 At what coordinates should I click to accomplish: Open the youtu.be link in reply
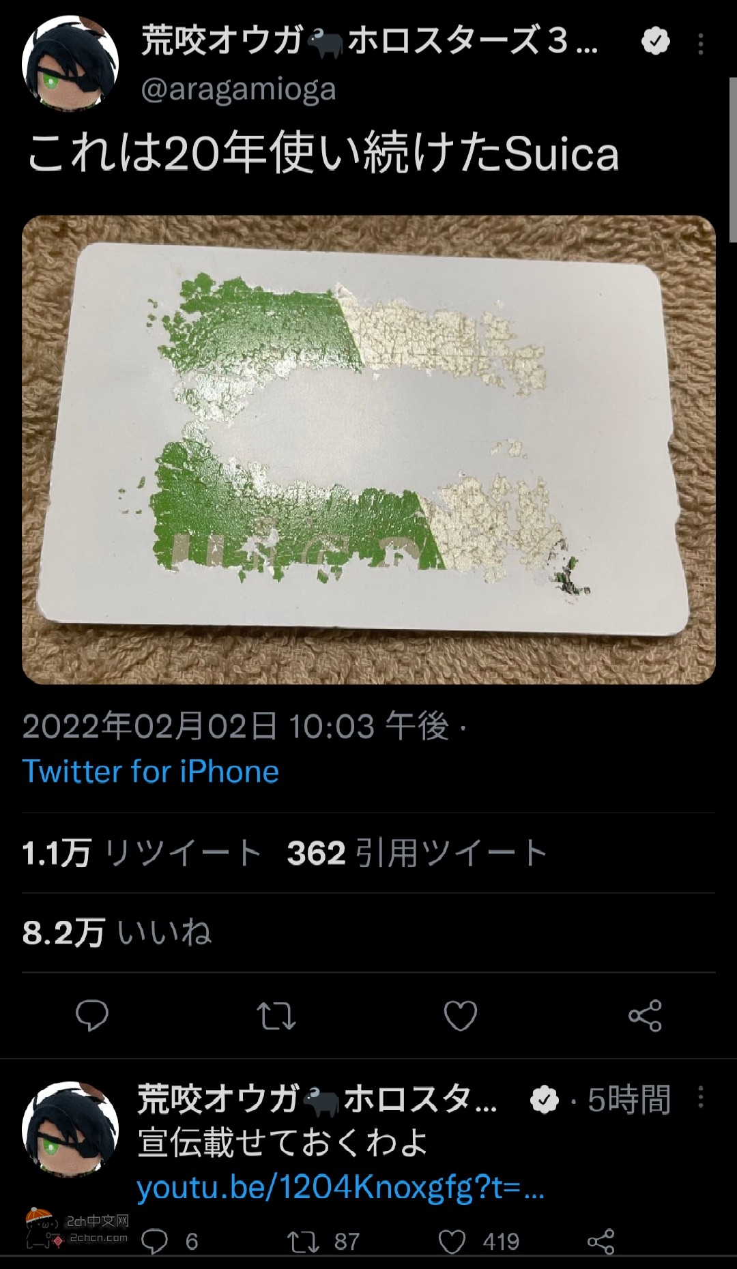pyautogui.click(x=341, y=1188)
